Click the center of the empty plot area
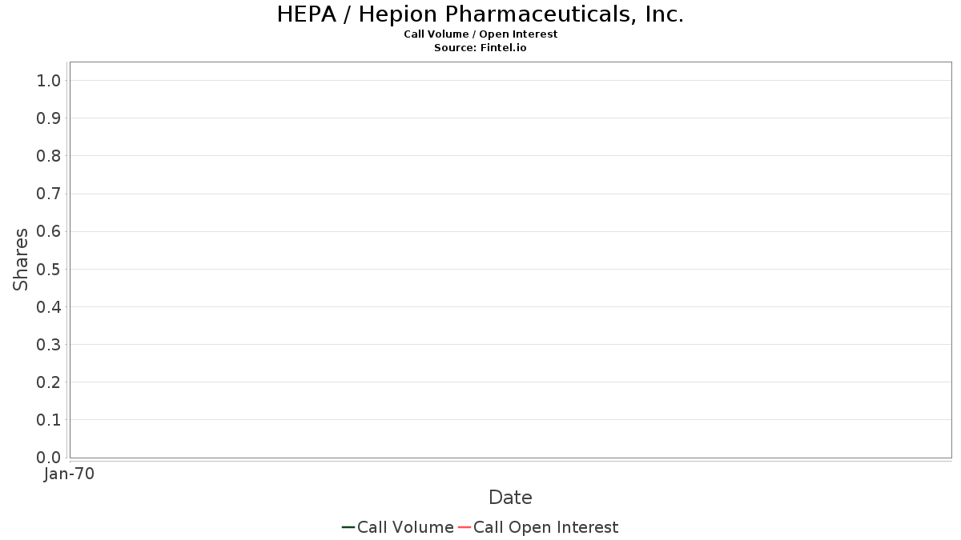The height and width of the screenshot is (540, 961). [510, 260]
